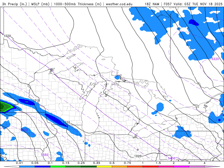The image size is (224, 168).
Task: Click the yellow legend swatch
Action: point(104,167)
